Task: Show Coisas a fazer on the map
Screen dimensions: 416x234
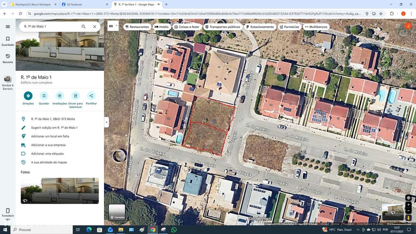Action: point(187,27)
